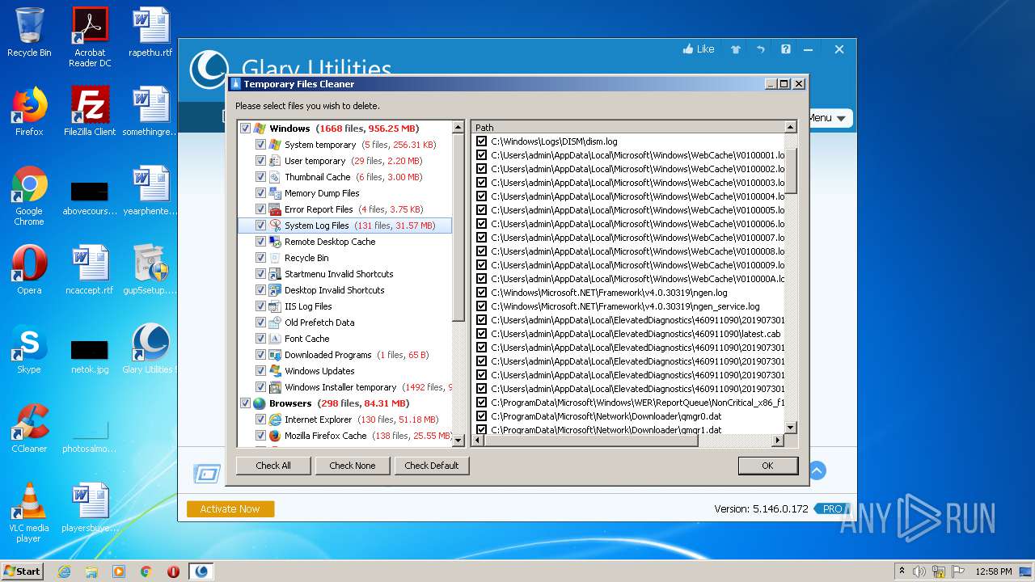The width and height of the screenshot is (1035, 582).
Task: Click the file list scroll down arrow
Action: [x=791, y=428]
